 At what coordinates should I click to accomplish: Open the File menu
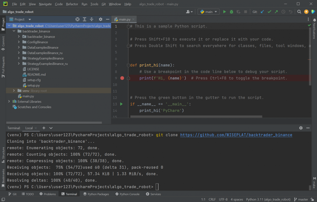click(x=14, y=4)
